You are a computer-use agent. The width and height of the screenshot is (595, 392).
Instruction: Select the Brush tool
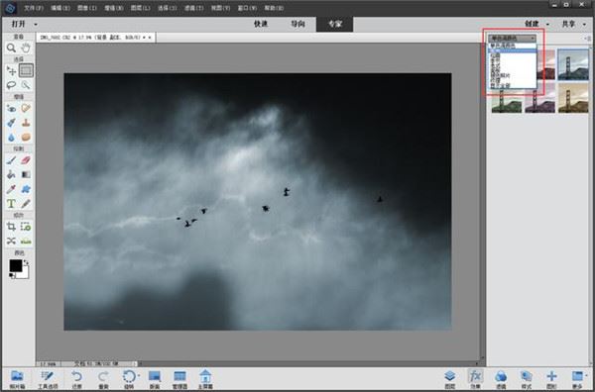[11, 160]
